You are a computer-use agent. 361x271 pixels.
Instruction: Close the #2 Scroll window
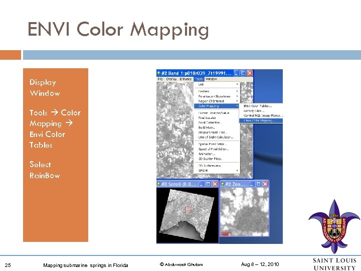(215, 184)
